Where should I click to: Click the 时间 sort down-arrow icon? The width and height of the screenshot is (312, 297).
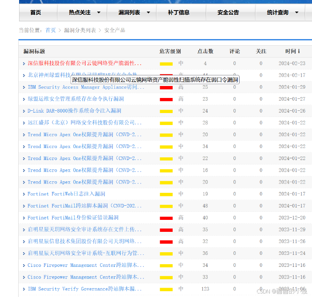click(x=299, y=51)
